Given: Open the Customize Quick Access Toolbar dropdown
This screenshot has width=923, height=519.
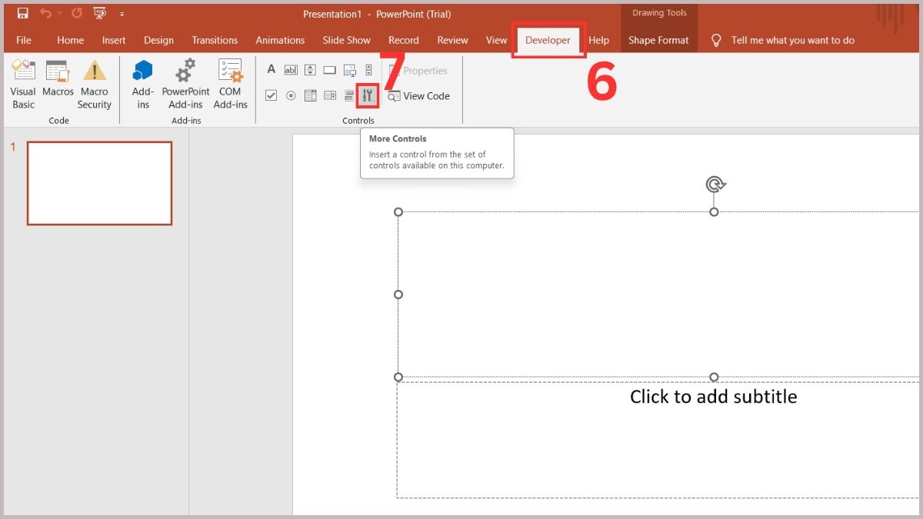Looking at the screenshot, I should pyautogui.click(x=122, y=14).
